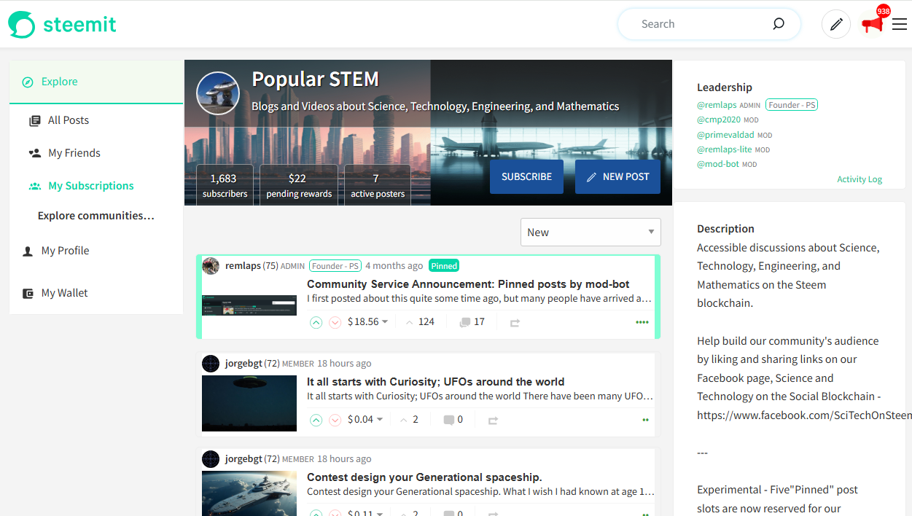
Task: Open the New sort order dropdown
Action: click(591, 232)
